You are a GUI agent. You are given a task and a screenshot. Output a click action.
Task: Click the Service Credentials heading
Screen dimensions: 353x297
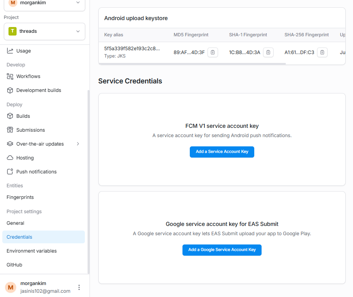click(x=130, y=81)
